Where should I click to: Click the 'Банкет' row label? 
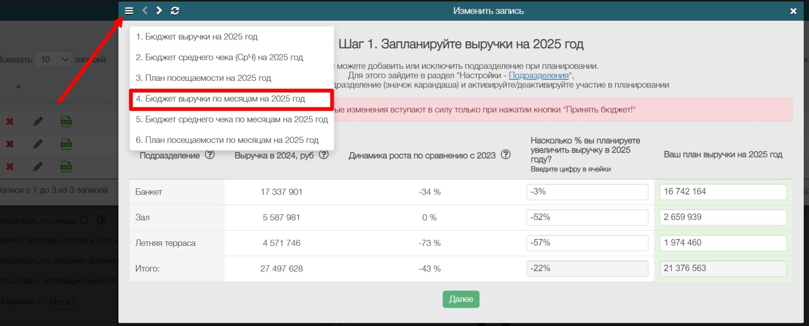click(x=148, y=192)
